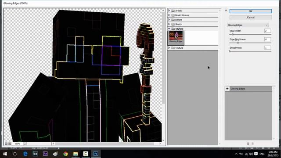The image size is (281, 158).
Task: Click the zoom out minus button under preview
Action: click(6, 144)
